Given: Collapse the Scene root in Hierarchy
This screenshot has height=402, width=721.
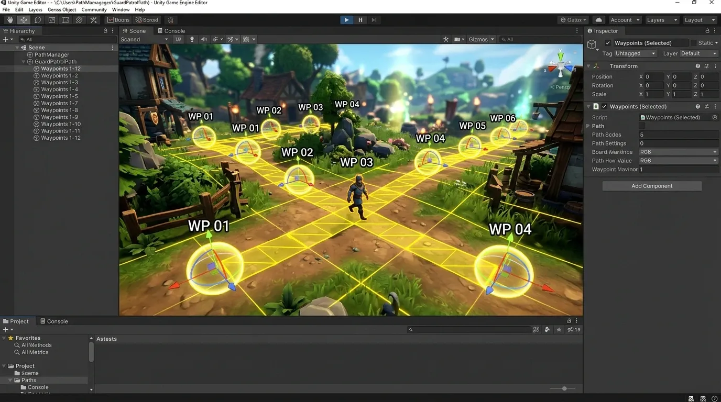Looking at the screenshot, I should pyautogui.click(x=17, y=48).
